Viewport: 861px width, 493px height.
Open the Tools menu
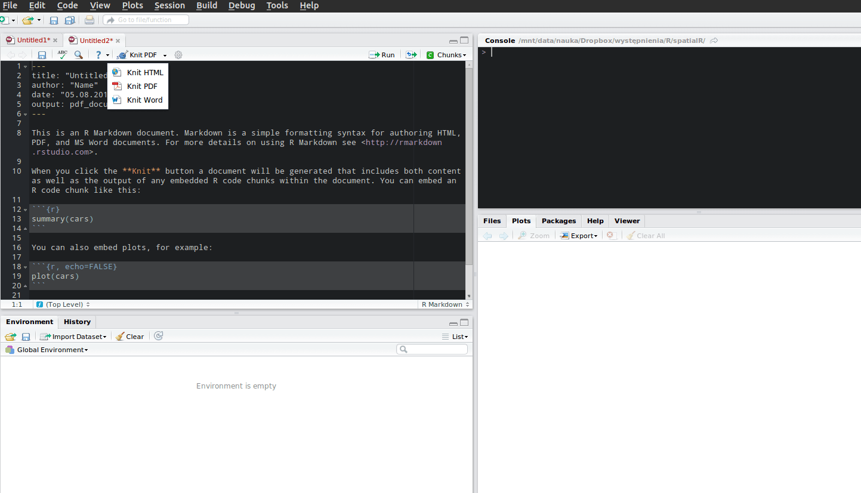277,5
